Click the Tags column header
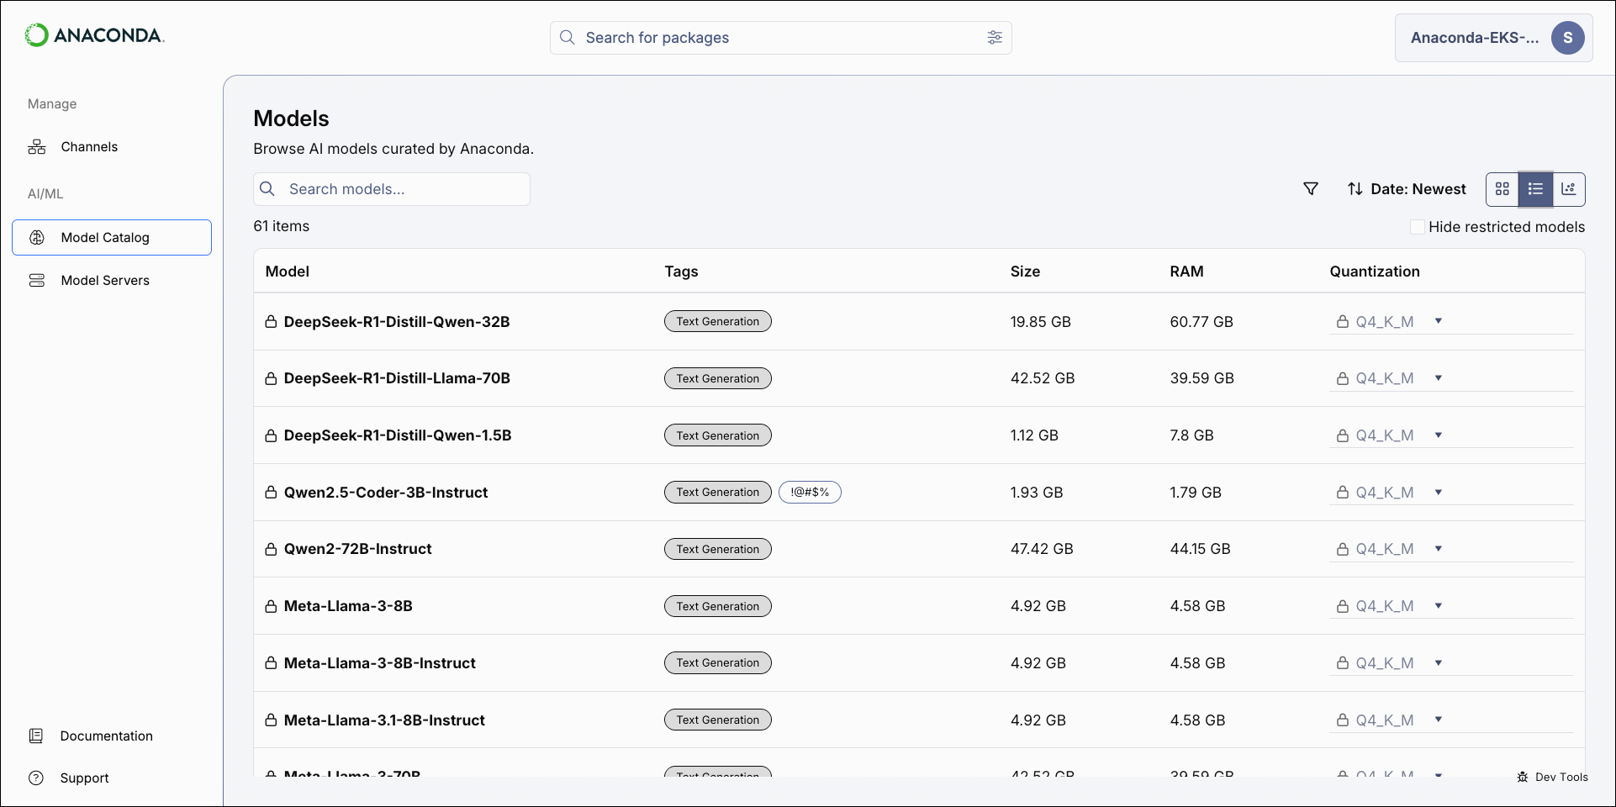Image resolution: width=1616 pixels, height=807 pixels. (682, 272)
